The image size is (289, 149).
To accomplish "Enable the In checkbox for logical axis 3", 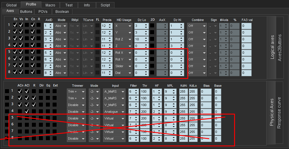I will pyautogui.click(x=27, y=39).
